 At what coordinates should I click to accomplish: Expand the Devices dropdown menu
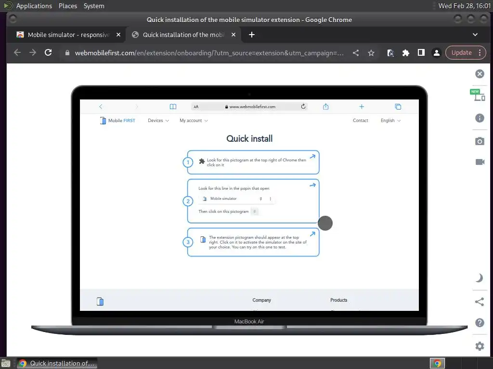pyautogui.click(x=158, y=121)
